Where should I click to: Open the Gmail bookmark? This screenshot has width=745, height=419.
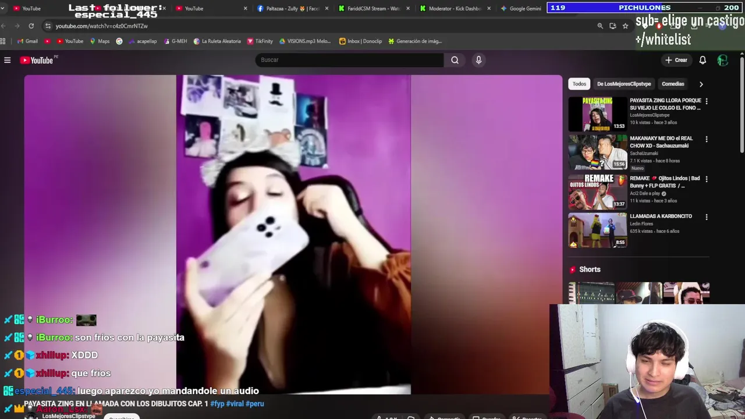click(28, 41)
